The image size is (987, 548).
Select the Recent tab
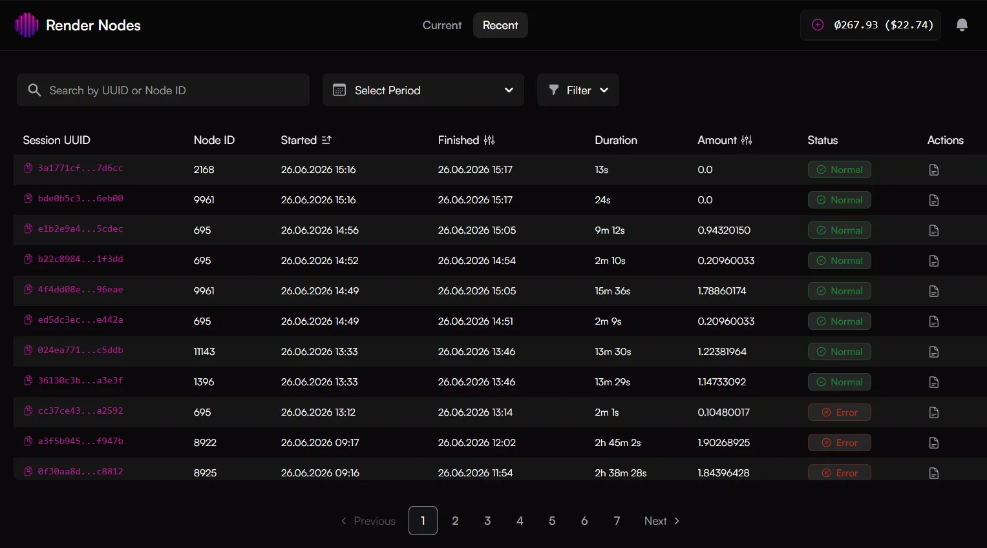pos(500,25)
